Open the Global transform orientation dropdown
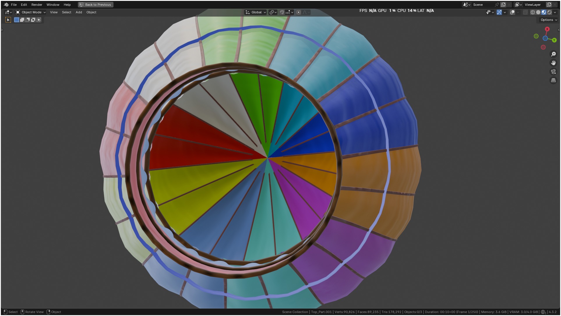The image size is (561, 316). (255, 12)
